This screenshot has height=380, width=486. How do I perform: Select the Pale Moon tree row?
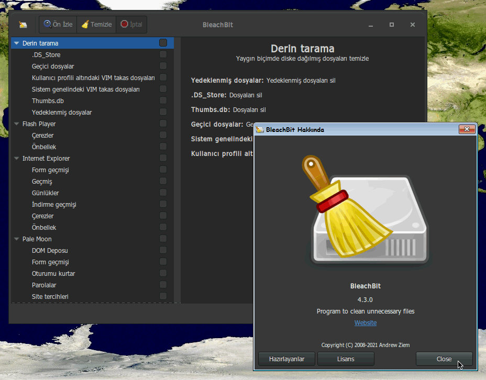[x=92, y=239]
